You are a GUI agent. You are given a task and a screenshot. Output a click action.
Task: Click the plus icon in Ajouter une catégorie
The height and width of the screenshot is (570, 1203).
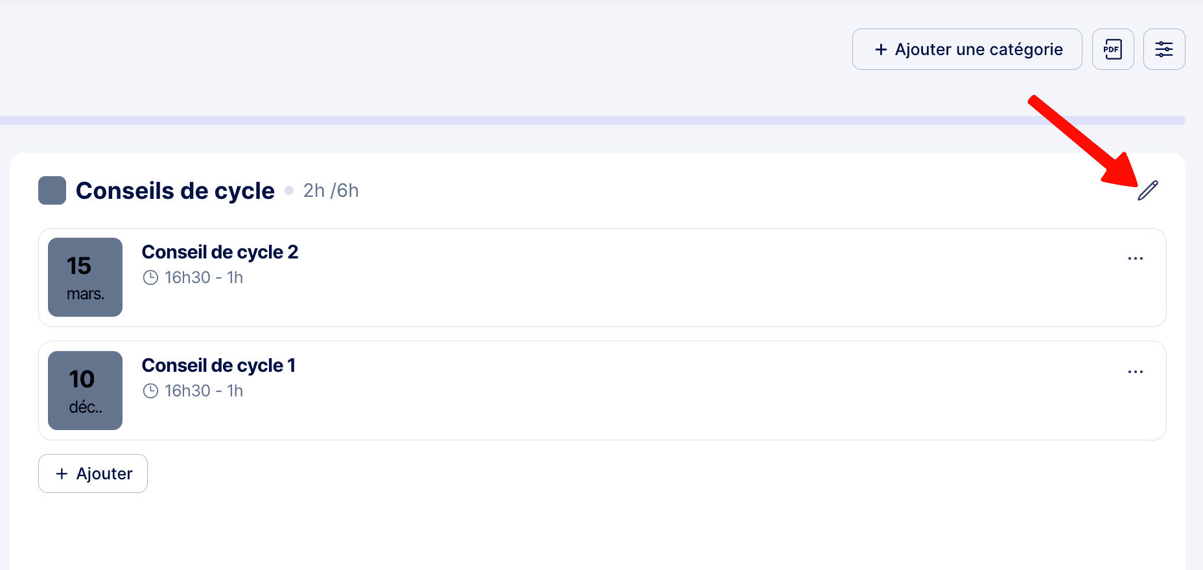point(880,50)
